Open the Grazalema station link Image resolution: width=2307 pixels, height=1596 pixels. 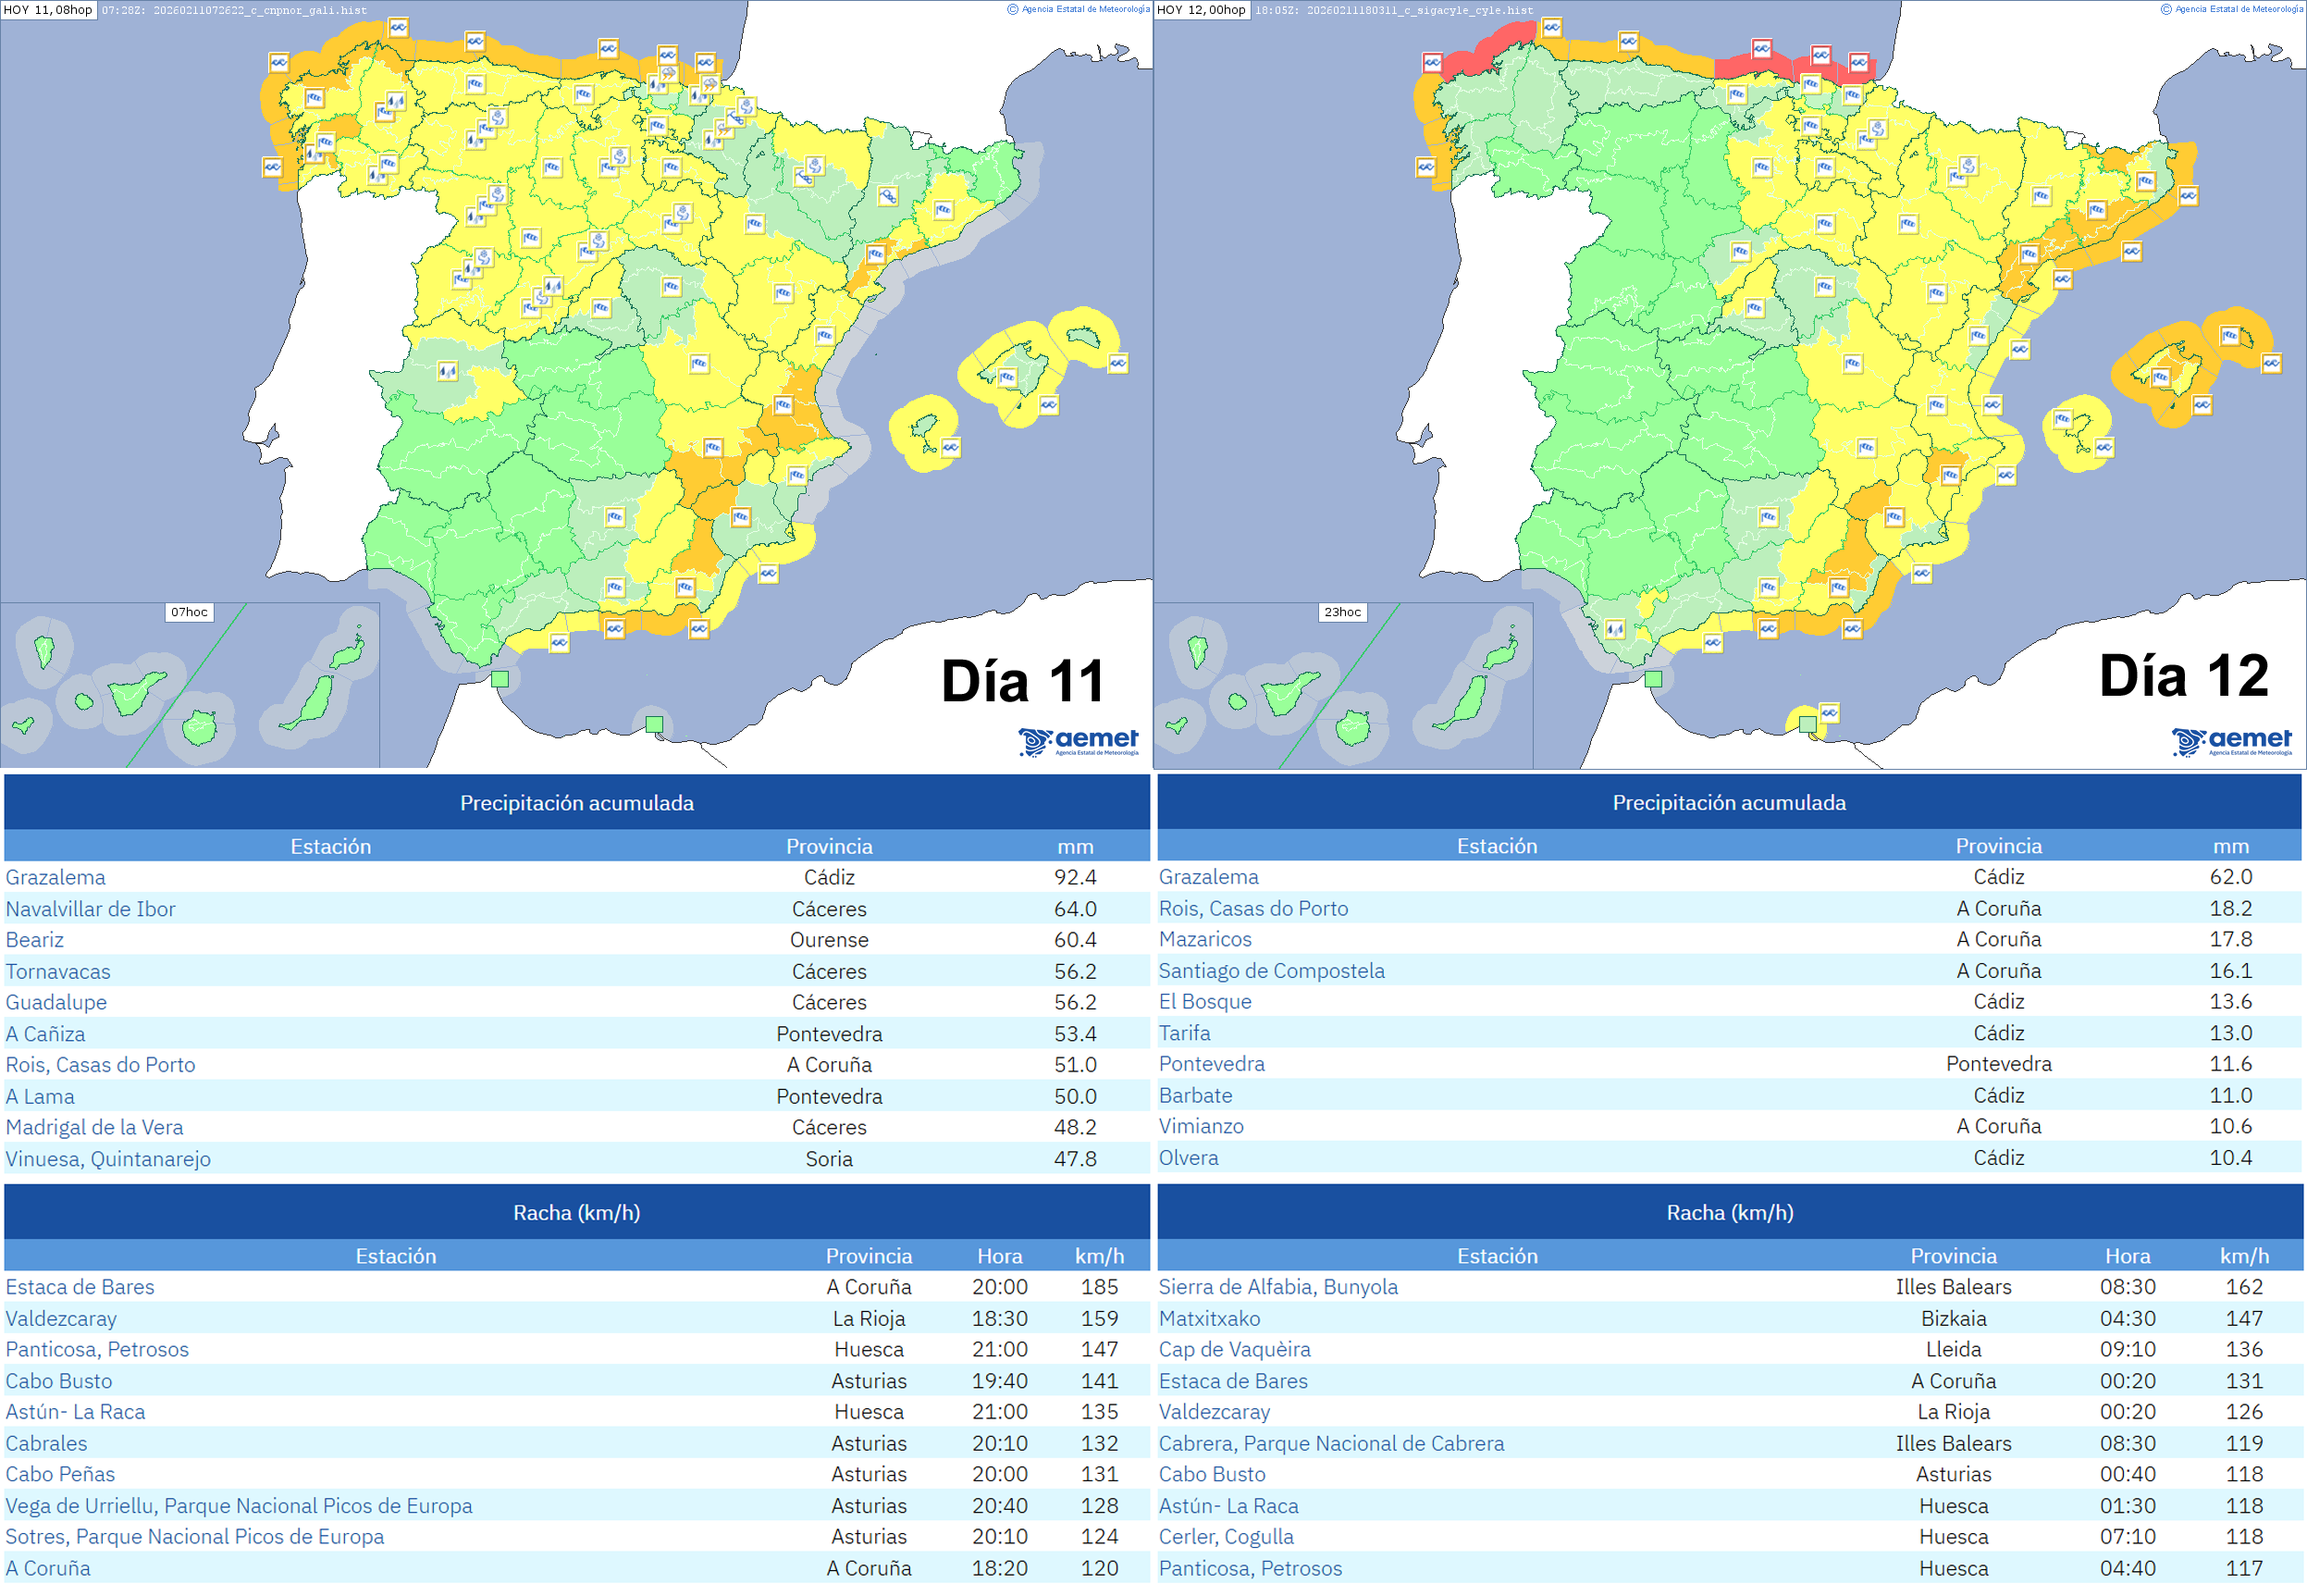56,877
